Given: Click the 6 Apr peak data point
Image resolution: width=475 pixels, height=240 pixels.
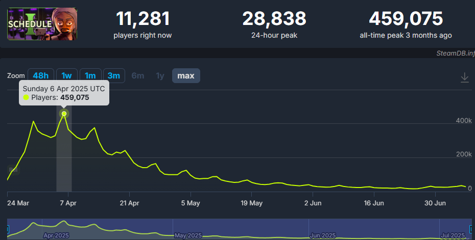Looking at the screenshot, I should (64, 114).
